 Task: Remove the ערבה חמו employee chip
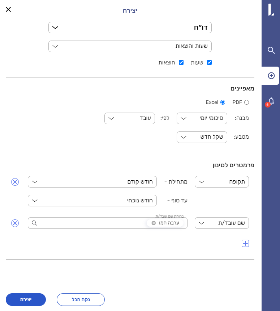click(x=154, y=223)
